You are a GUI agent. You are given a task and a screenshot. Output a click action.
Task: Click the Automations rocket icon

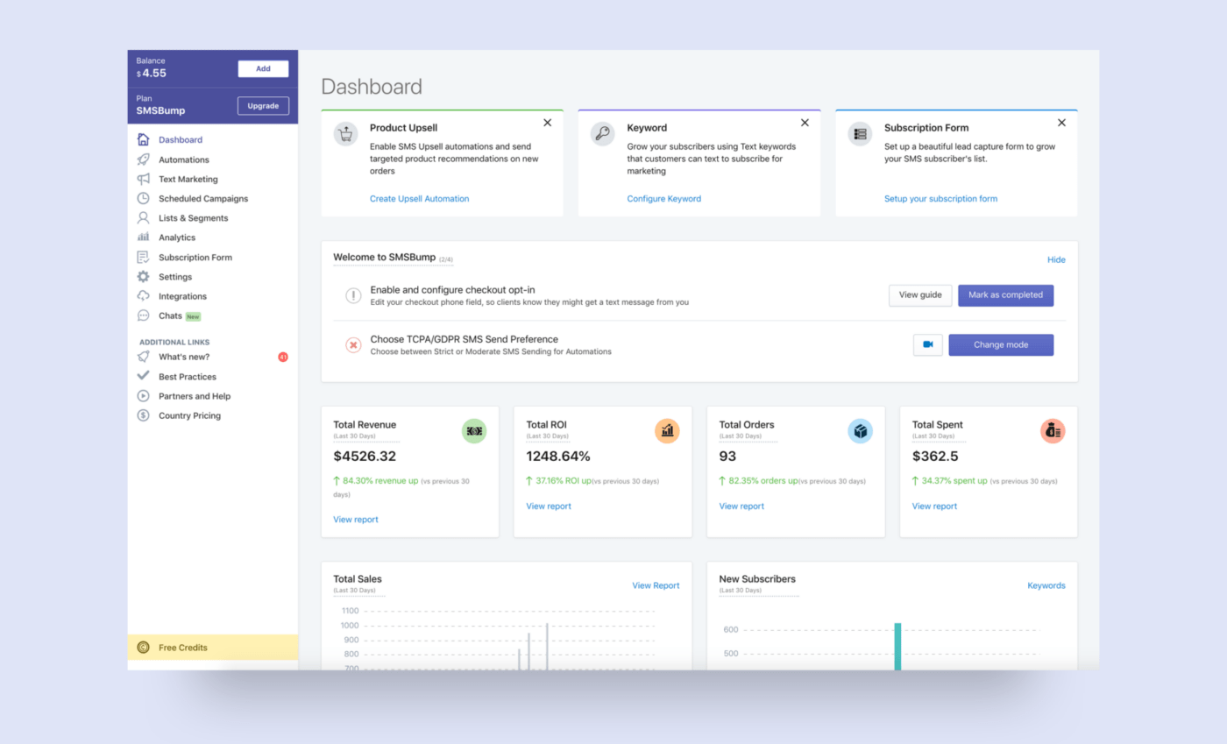(143, 159)
